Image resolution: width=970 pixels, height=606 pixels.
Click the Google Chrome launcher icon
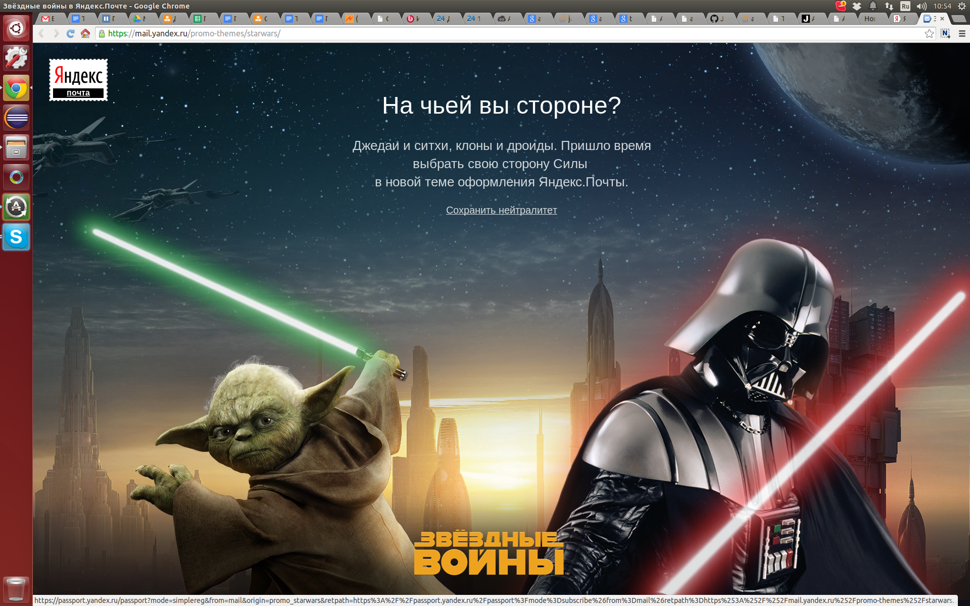(x=16, y=88)
